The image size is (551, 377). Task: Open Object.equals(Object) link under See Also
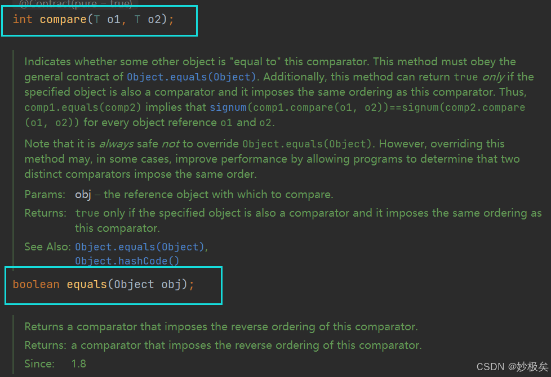point(140,247)
